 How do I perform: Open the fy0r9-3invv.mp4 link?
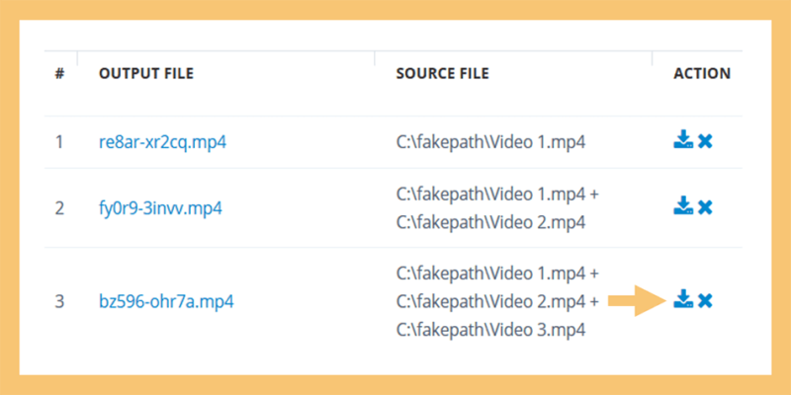click(x=160, y=208)
